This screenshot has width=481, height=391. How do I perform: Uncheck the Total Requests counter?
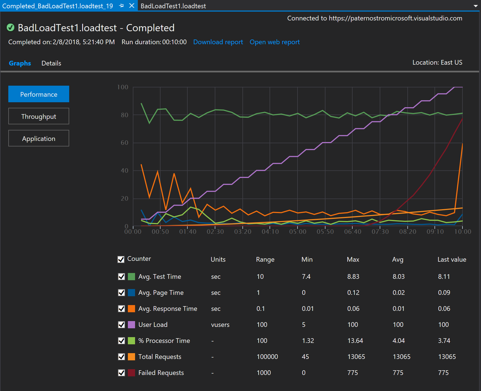[x=121, y=357]
